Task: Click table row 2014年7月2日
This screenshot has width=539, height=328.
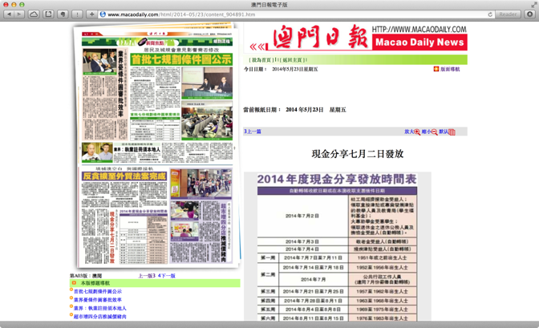Action: pyautogui.click(x=337, y=216)
